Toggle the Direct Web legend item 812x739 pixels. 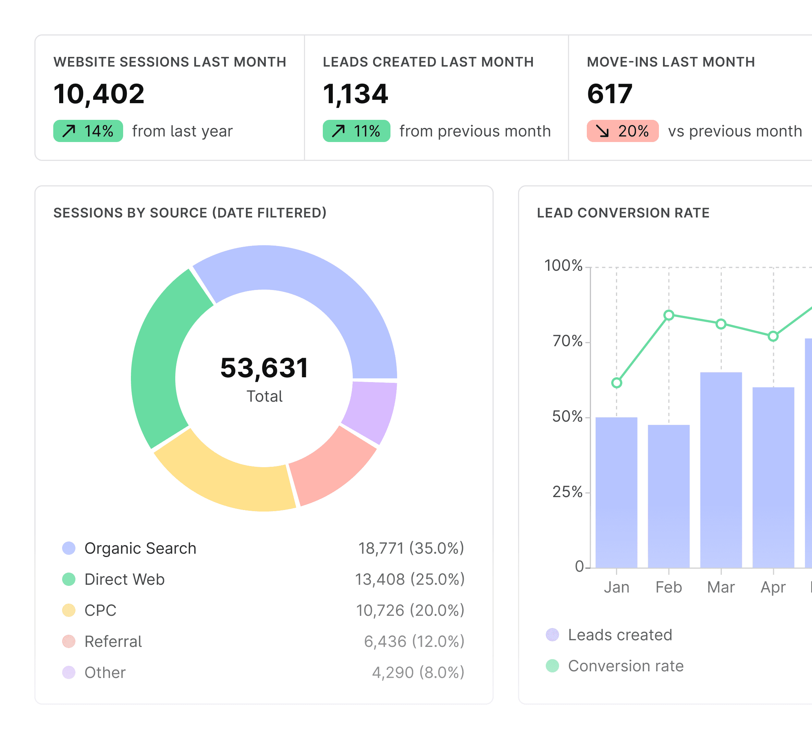124,579
